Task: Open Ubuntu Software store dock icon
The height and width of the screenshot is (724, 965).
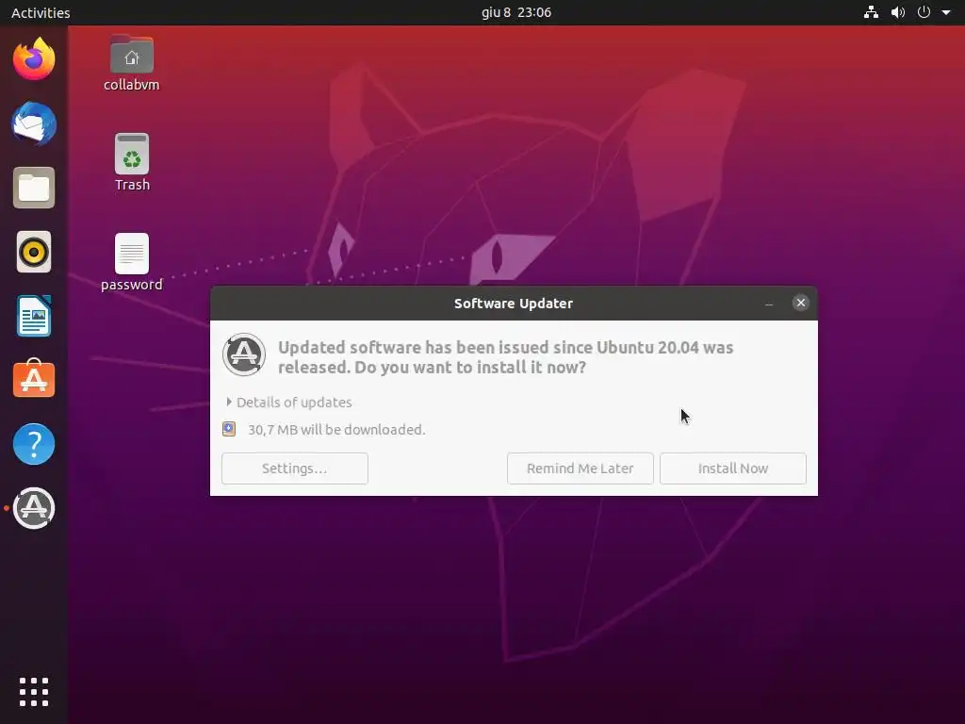Action: (x=34, y=379)
